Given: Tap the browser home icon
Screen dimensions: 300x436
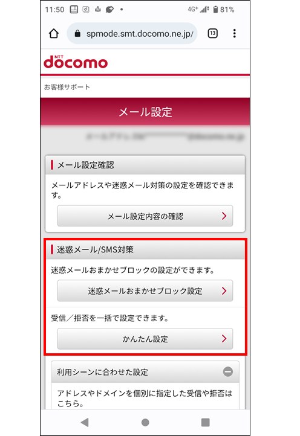Looking at the screenshot, I should [54, 34].
